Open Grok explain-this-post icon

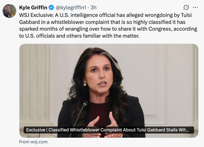pos(186,7)
